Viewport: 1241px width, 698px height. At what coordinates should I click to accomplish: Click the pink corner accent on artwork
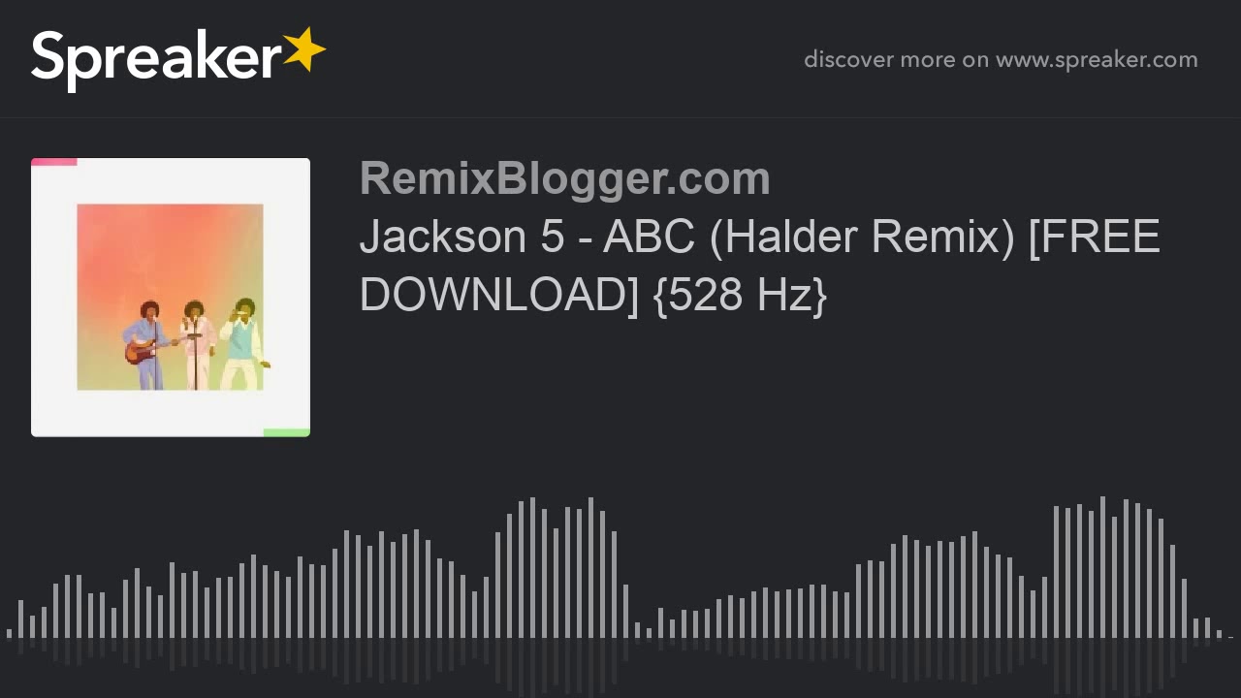coord(54,162)
